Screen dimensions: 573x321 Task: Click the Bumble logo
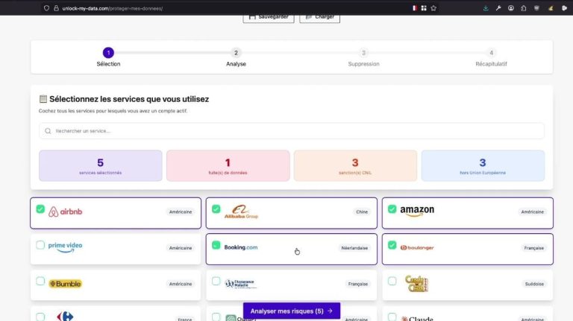click(65, 284)
